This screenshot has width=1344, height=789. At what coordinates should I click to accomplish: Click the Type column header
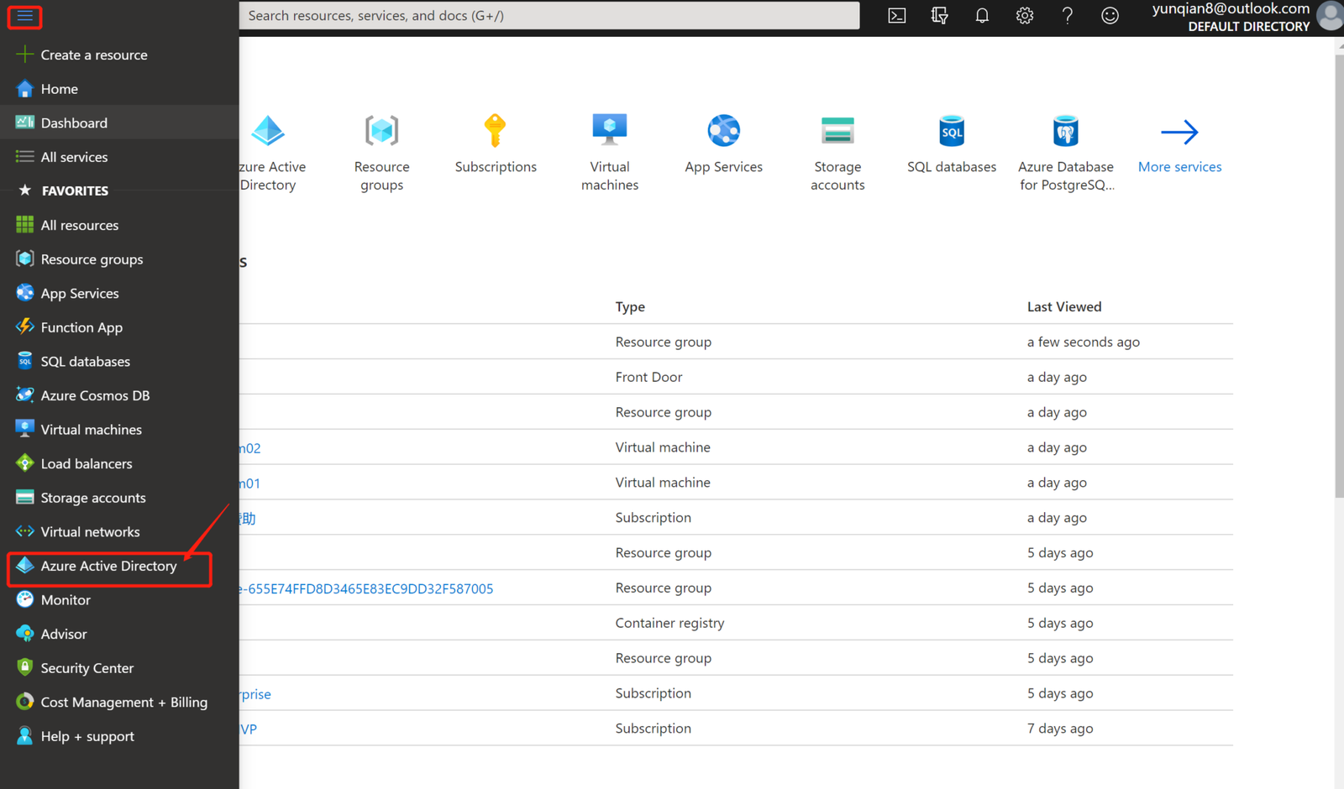[x=630, y=307]
